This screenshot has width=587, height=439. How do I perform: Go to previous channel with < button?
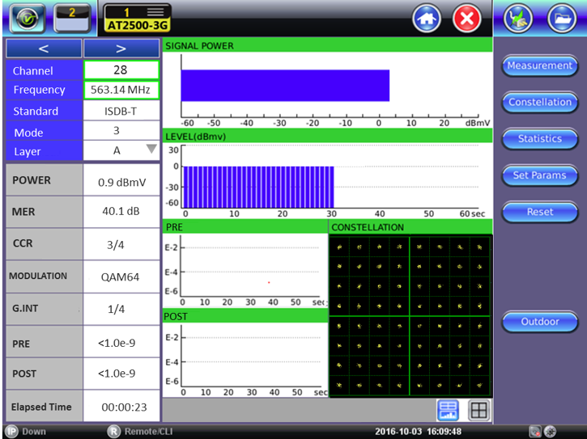point(43,49)
